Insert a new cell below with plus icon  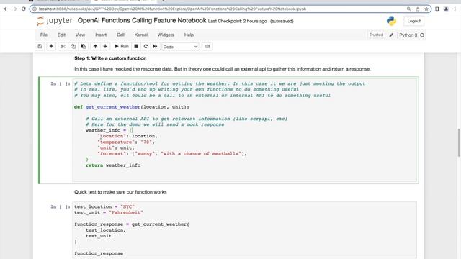click(51, 46)
